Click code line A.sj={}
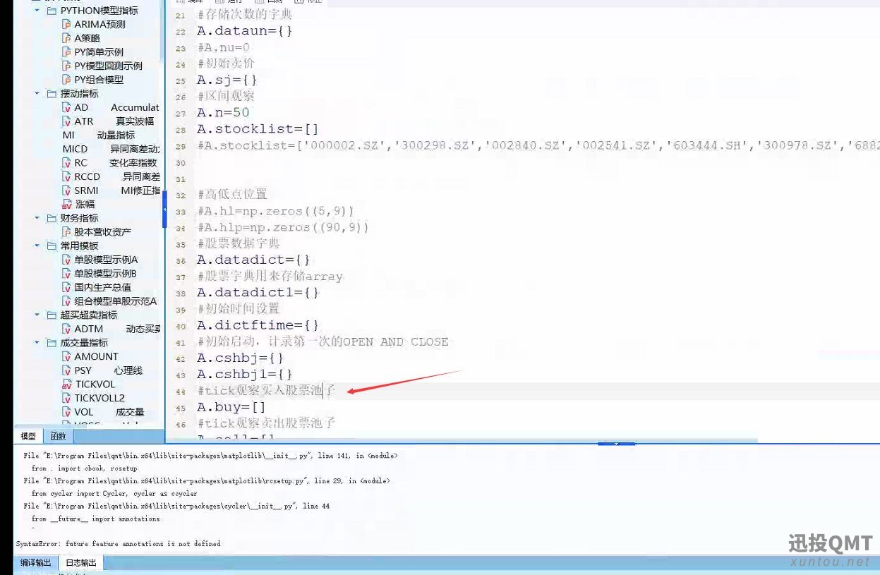This screenshot has width=880, height=575. click(227, 80)
